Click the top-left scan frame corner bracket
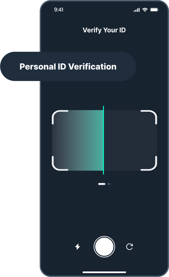 coord(60,117)
